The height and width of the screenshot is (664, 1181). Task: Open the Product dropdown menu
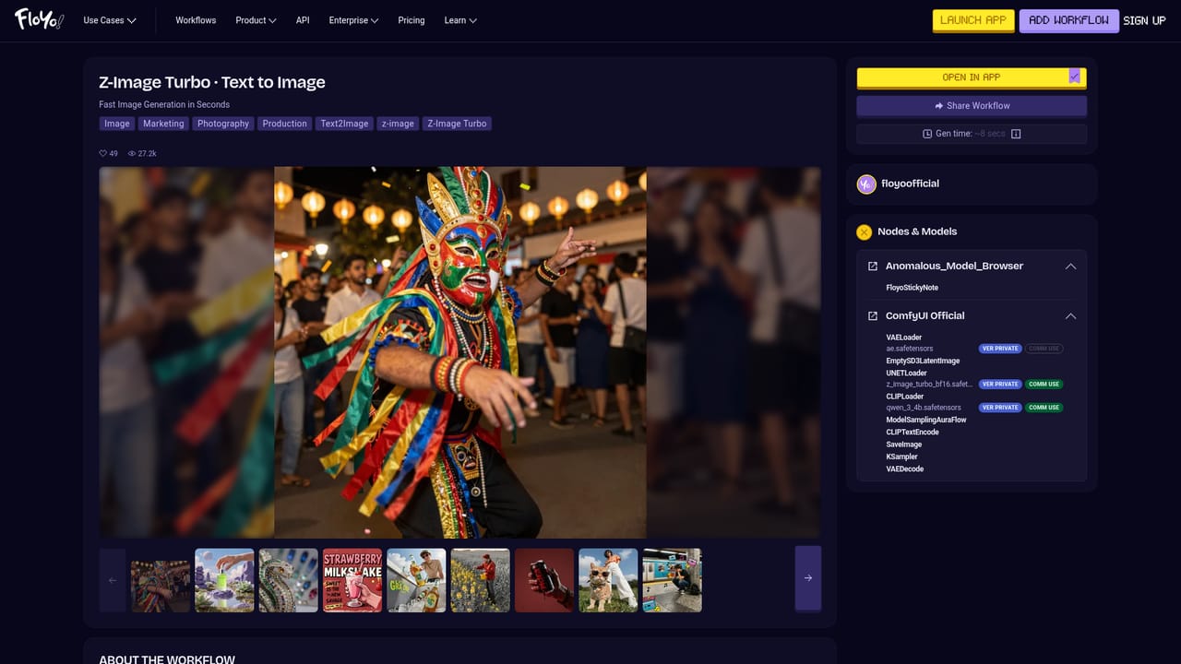point(256,20)
